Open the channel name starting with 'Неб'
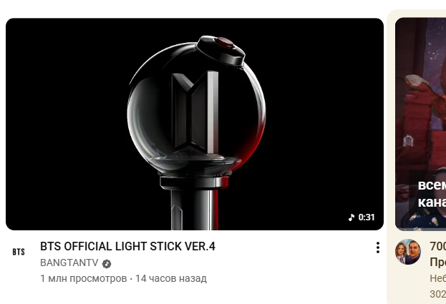446x304 pixels. (437, 278)
